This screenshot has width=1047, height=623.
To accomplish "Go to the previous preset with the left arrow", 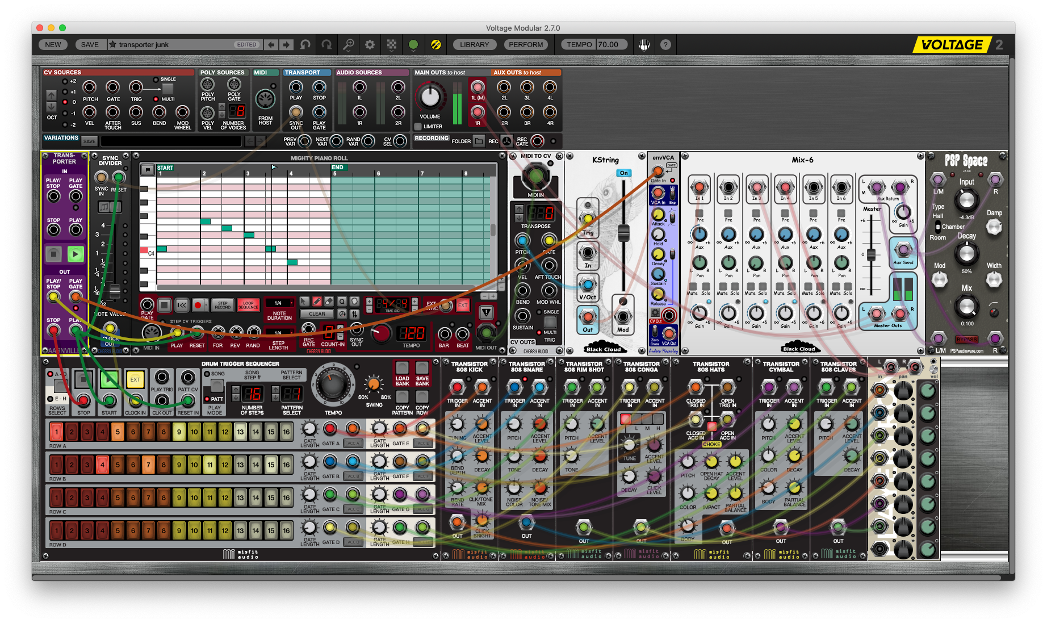I will tap(271, 44).
